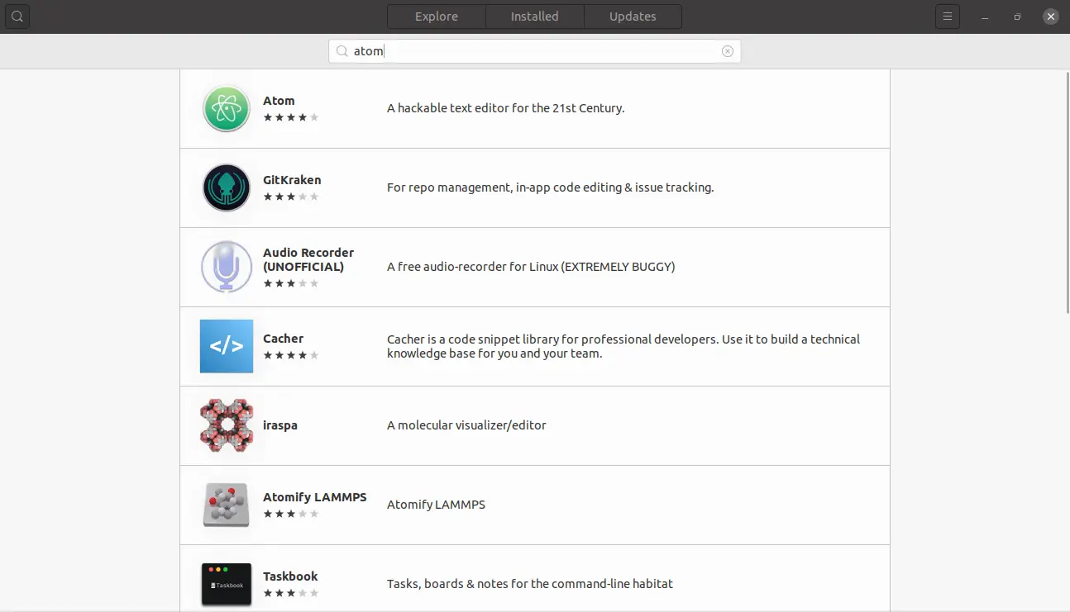Screen dimensions: 1070x612
Task: Switch to the Updates tab
Action: point(633,17)
